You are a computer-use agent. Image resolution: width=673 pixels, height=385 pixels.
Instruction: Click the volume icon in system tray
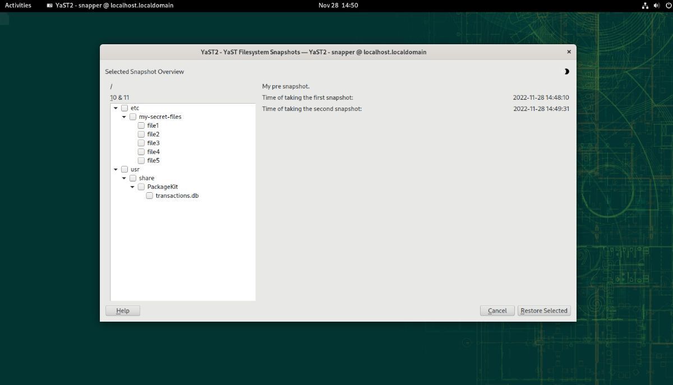coord(657,6)
